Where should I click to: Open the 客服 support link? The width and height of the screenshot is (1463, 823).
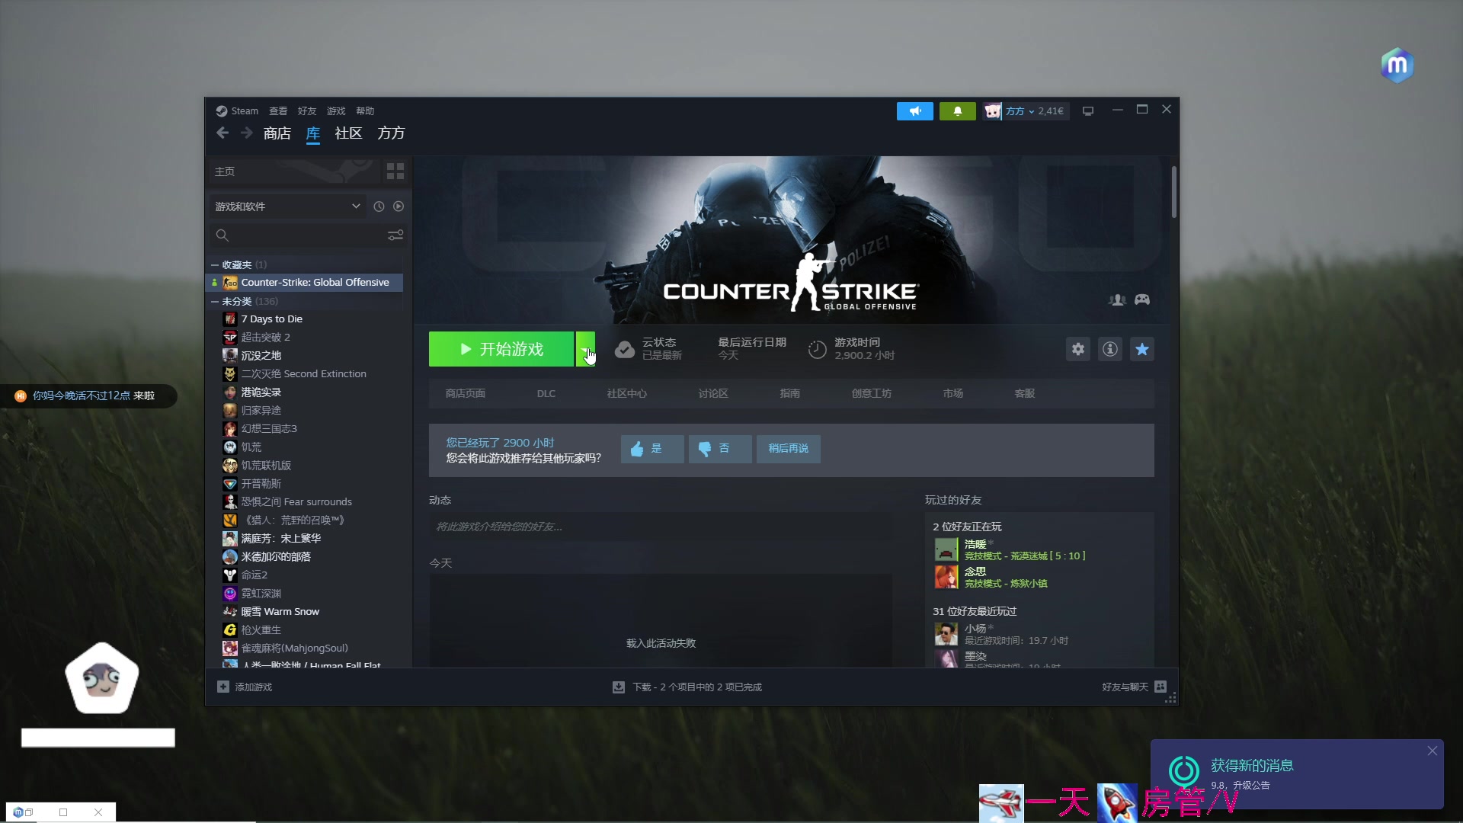(x=1025, y=393)
